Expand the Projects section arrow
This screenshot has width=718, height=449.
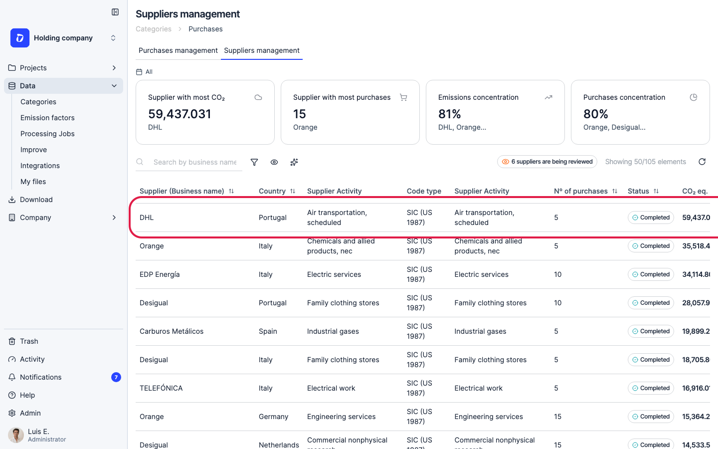pyautogui.click(x=114, y=68)
